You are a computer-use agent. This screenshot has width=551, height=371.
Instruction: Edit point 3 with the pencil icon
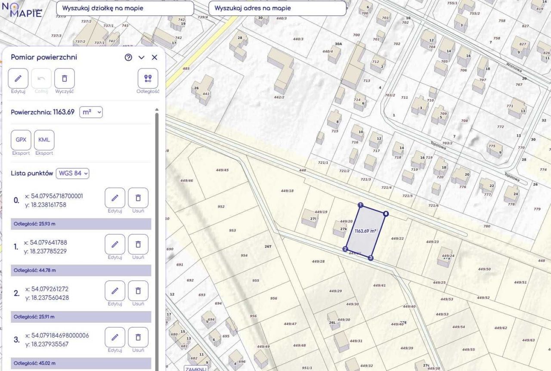pos(115,337)
